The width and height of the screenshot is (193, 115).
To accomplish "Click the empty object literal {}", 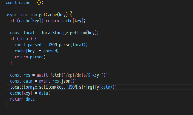I will 39,3.
